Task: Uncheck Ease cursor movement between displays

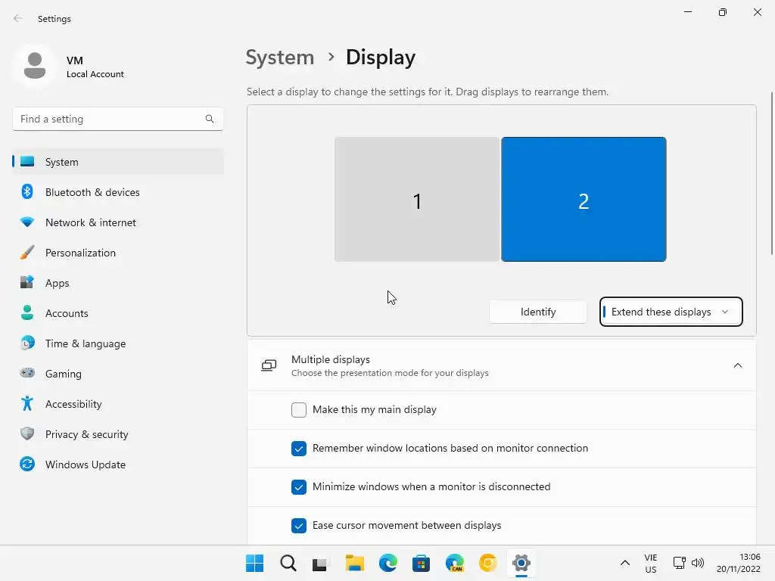Action: [x=298, y=525]
